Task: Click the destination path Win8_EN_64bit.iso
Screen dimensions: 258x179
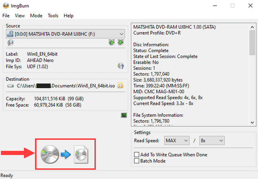Action: click(66, 86)
